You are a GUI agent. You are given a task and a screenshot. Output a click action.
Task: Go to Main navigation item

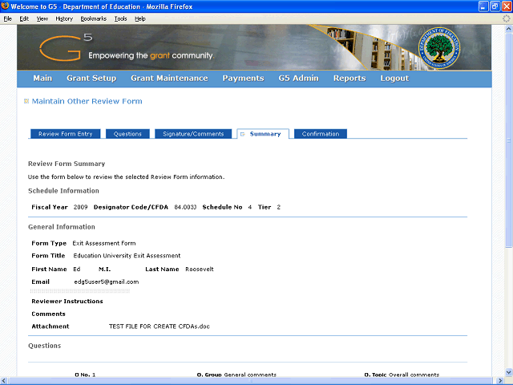point(42,79)
